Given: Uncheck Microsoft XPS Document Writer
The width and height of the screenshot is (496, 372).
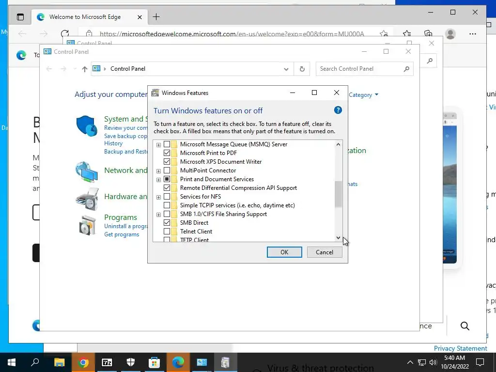Looking at the screenshot, I should (167, 162).
